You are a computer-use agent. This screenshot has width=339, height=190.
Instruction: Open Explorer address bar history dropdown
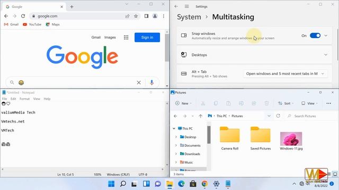(269, 116)
